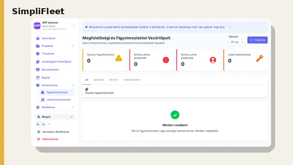Open the Naptár calendar icon
The height and width of the screenshot is (165, 293).
(38, 77)
